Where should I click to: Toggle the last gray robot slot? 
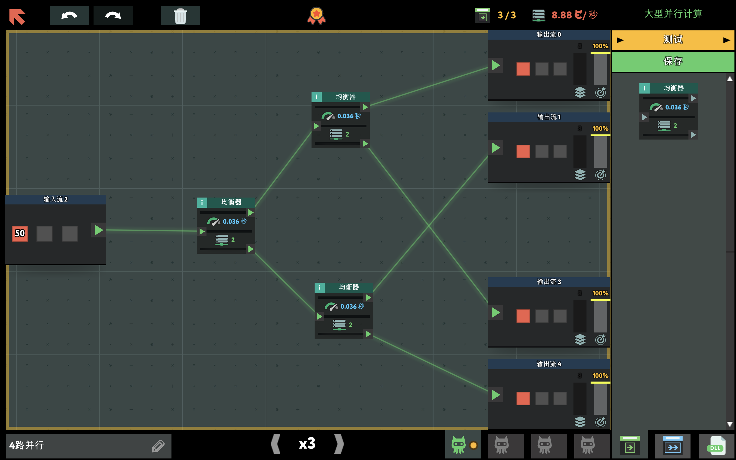pos(588,445)
